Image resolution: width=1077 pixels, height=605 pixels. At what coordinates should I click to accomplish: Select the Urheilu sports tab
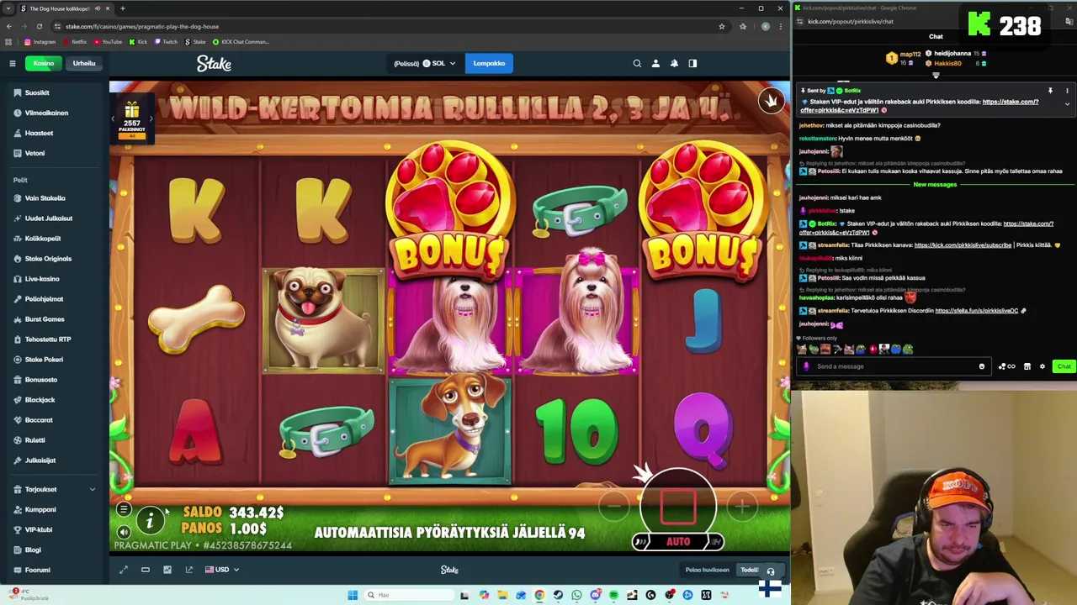(x=83, y=63)
